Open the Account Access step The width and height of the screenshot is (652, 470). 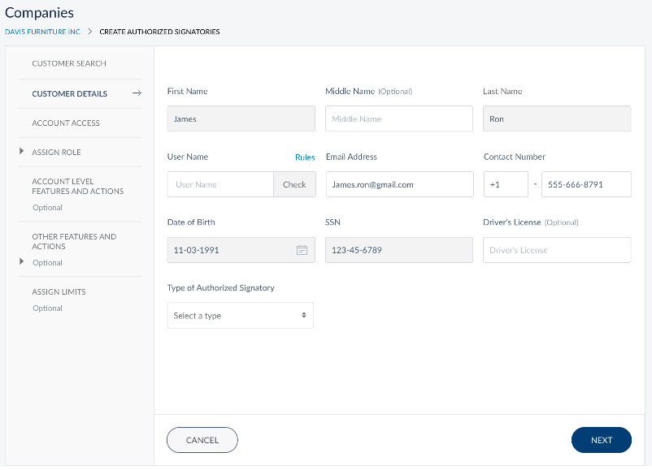click(66, 123)
